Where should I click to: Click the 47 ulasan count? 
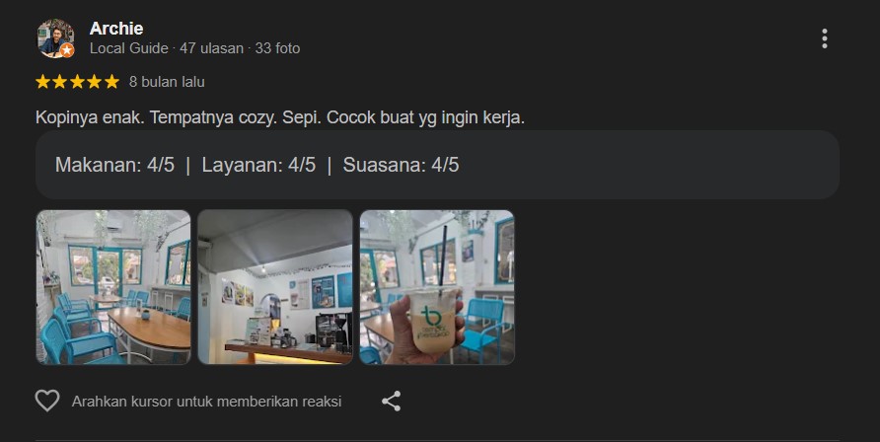coord(211,48)
